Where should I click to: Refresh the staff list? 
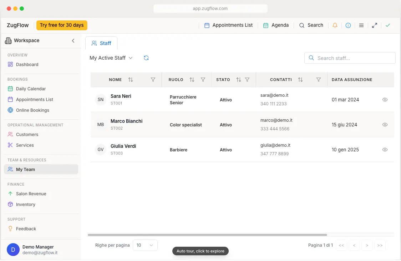[x=146, y=58]
